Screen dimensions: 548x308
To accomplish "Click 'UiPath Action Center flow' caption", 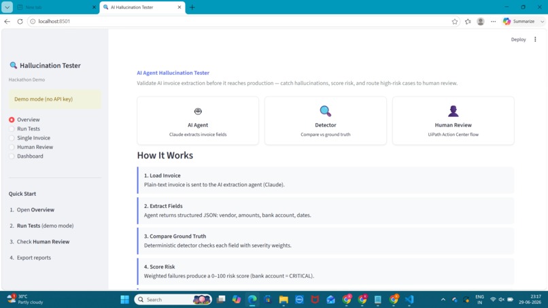I will pos(453,135).
